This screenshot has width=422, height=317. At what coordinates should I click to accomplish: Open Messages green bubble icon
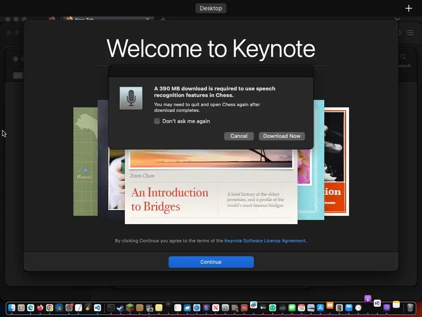coord(292,308)
